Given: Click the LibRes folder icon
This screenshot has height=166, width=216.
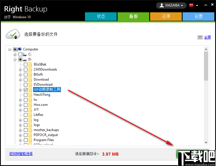Looking at the screenshot, I should pos(30,115).
